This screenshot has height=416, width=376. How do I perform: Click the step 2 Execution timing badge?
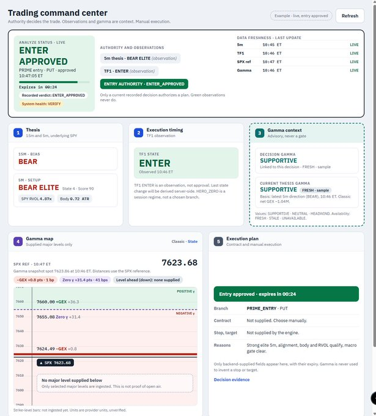[x=139, y=133]
